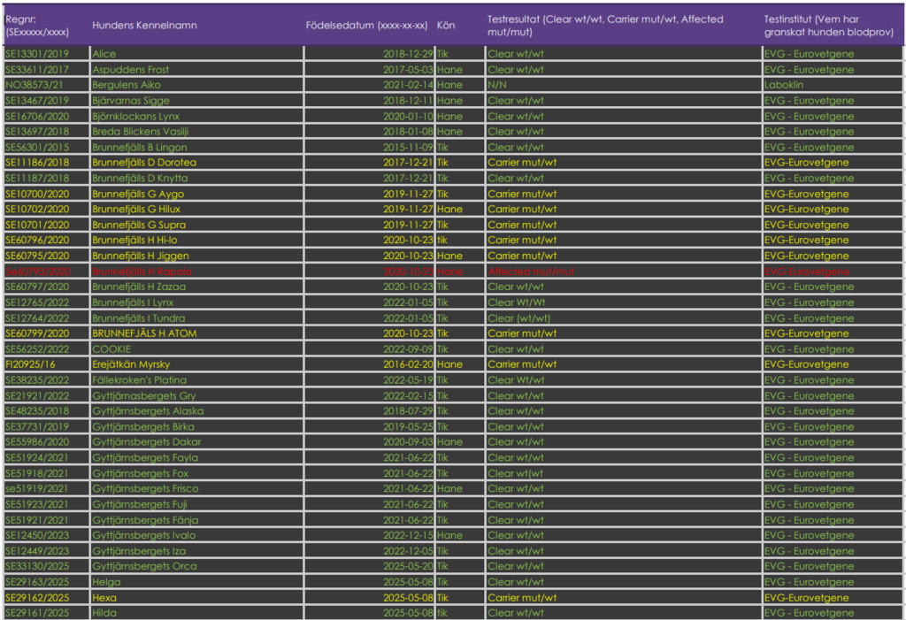Image resolution: width=906 pixels, height=620 pixels.
Task: Click birth date 2022-12-15
Action: pyautogui.click(x=369, y=535)
